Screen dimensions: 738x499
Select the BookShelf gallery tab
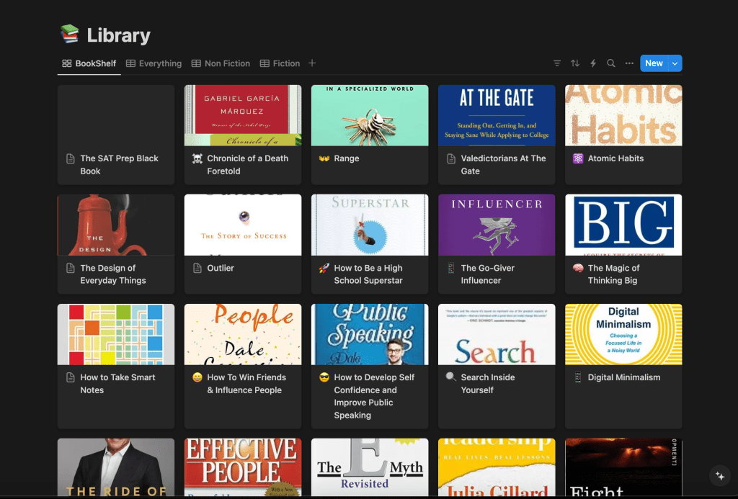pyautogui.click(x=89, y=63)
